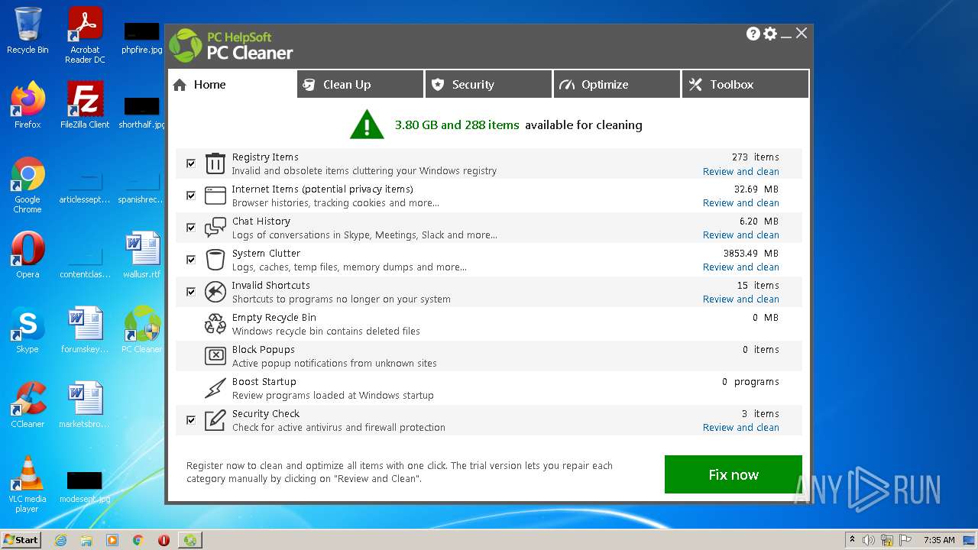
Task: Click the taskbar Opera icon
Action: (164, 540)
